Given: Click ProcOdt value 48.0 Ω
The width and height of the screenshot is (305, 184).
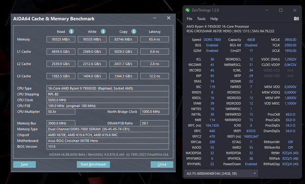Looking at the screenshot, I should pyautogui.click(x=290, y=114).
